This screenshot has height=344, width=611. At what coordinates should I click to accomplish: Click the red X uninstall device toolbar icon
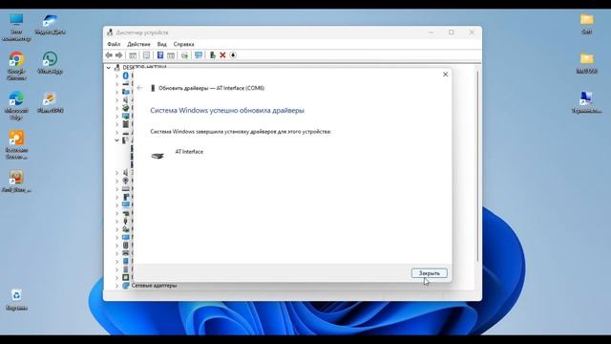(222, 55)
